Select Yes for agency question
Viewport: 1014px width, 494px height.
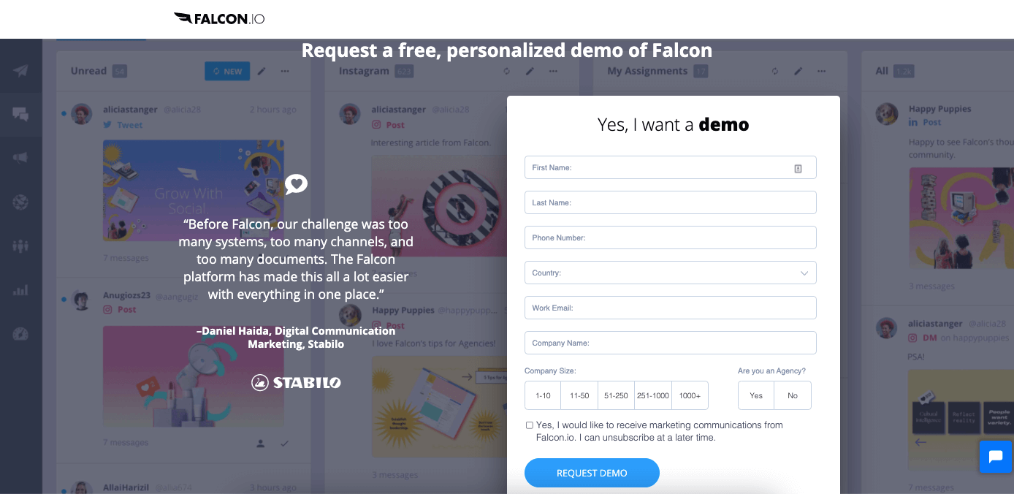pyautogui.click(x=756, y=395)
